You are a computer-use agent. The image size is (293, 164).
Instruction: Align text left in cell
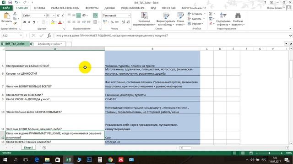69,22
